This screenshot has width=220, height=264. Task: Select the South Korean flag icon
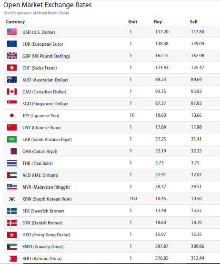(12, 199)
